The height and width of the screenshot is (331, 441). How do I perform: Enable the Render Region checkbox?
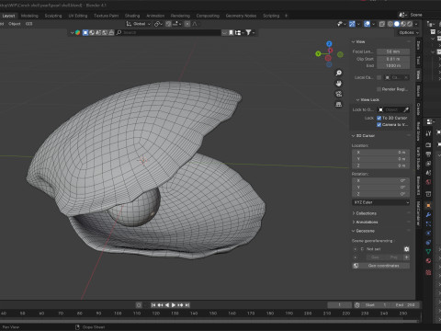(379, 89)
